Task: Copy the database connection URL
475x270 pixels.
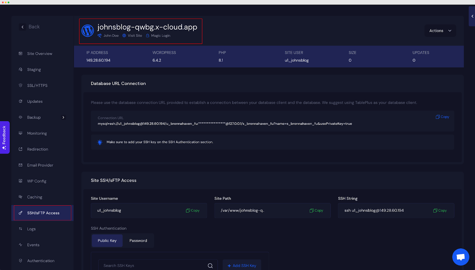Action: coord(442,117)
